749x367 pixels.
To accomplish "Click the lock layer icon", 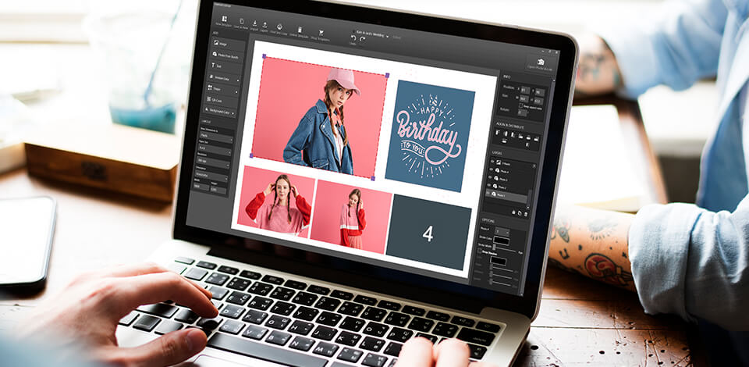I will 513,212.
